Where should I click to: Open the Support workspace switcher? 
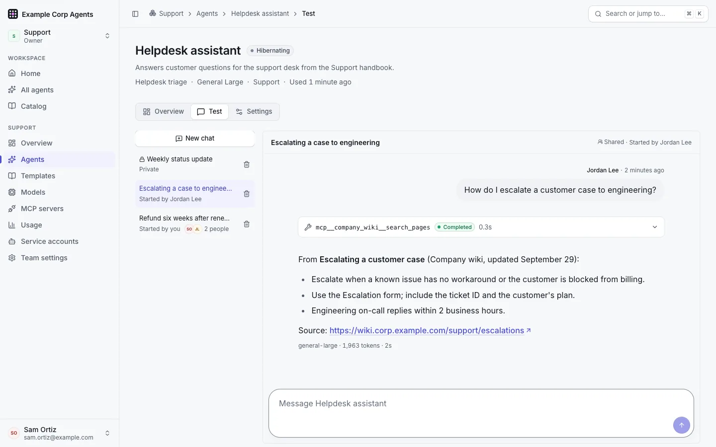click(60, 36)
